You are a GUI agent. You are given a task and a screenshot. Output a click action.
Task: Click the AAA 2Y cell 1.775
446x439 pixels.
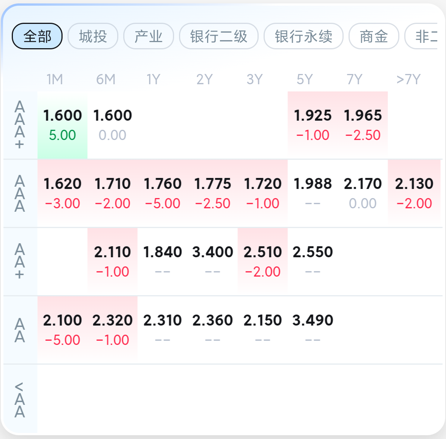212,194
